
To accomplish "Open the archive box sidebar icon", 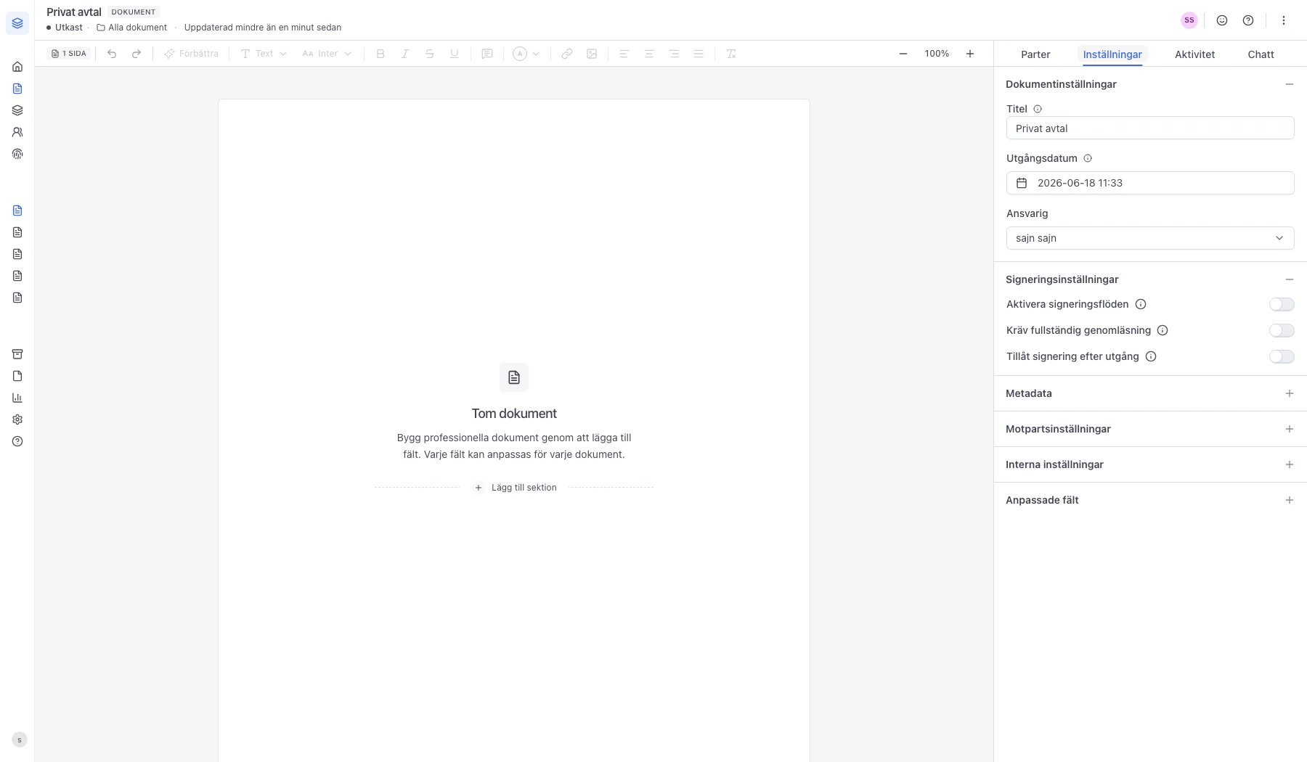I will tap(17, 354).
